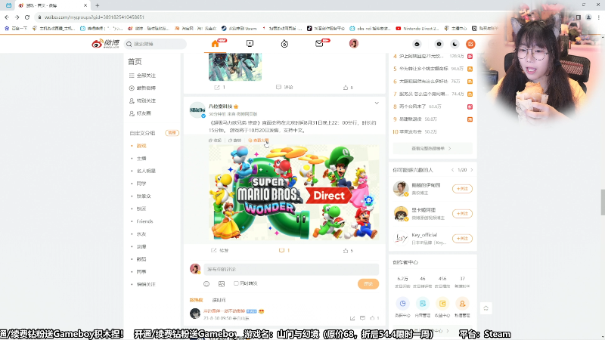
Task: Open the messages envelope icon
Action: point(319,44)
